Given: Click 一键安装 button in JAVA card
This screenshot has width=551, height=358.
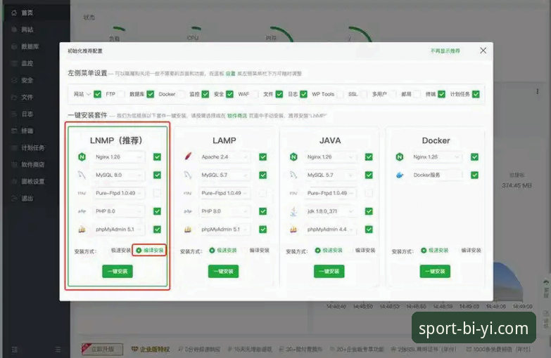Looking at the screenshot, I should click(329, 272).
